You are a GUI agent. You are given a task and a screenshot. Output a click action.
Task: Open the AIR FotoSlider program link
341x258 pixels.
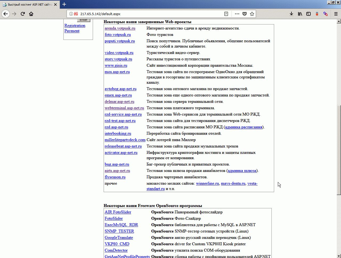pos(118,212)
